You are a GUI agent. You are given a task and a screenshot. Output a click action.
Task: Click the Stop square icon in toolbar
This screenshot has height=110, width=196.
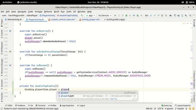[141, 16]
